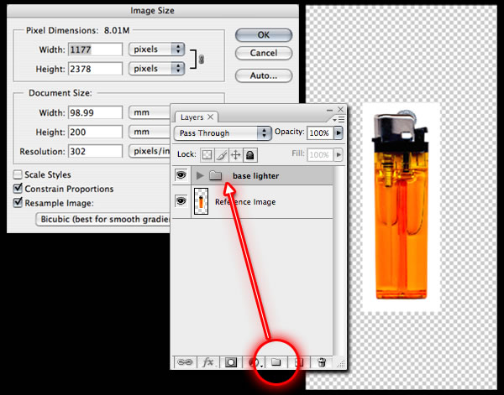Delete layer with trash icon
504x395 pixels.
[322, 362]
